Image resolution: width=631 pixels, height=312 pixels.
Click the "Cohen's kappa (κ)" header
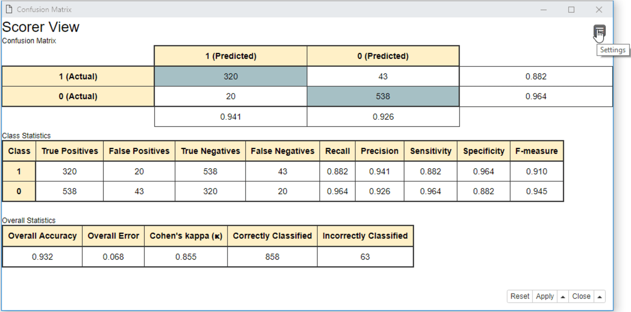[186, 236]
